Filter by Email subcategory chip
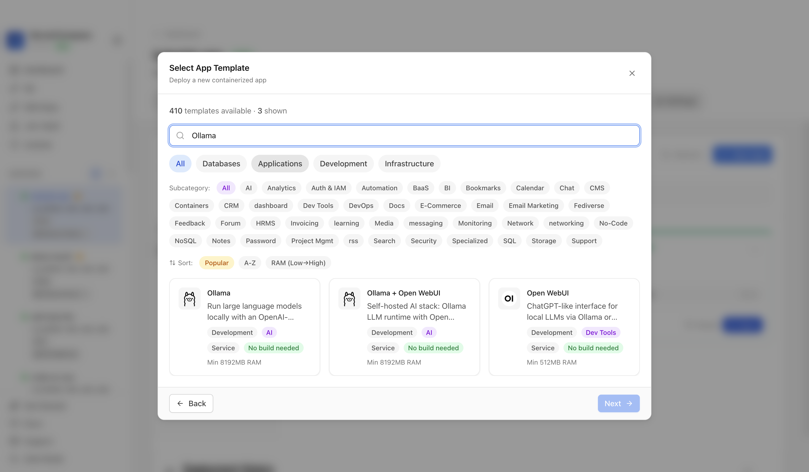 click(x=485, y=206)
